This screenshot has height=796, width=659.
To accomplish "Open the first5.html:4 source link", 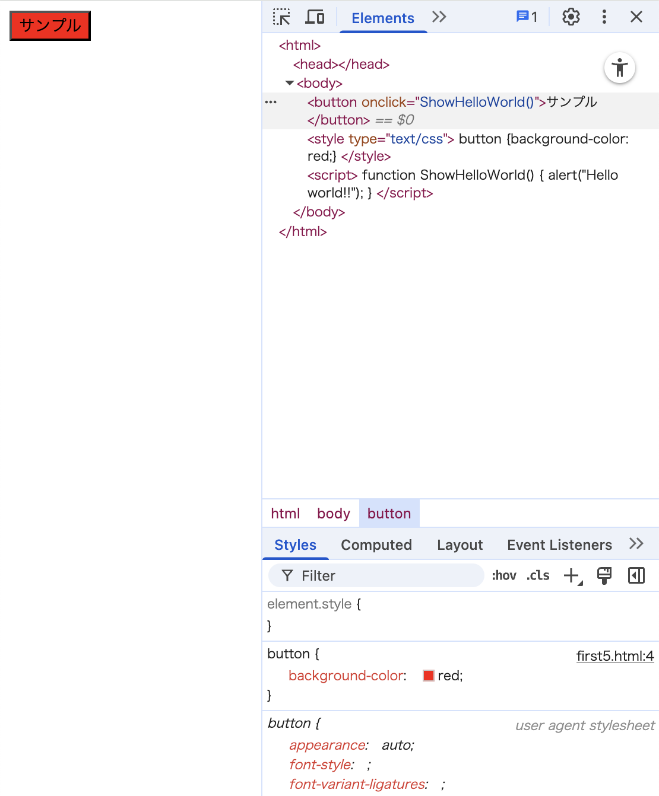I will tap(614, 656).
